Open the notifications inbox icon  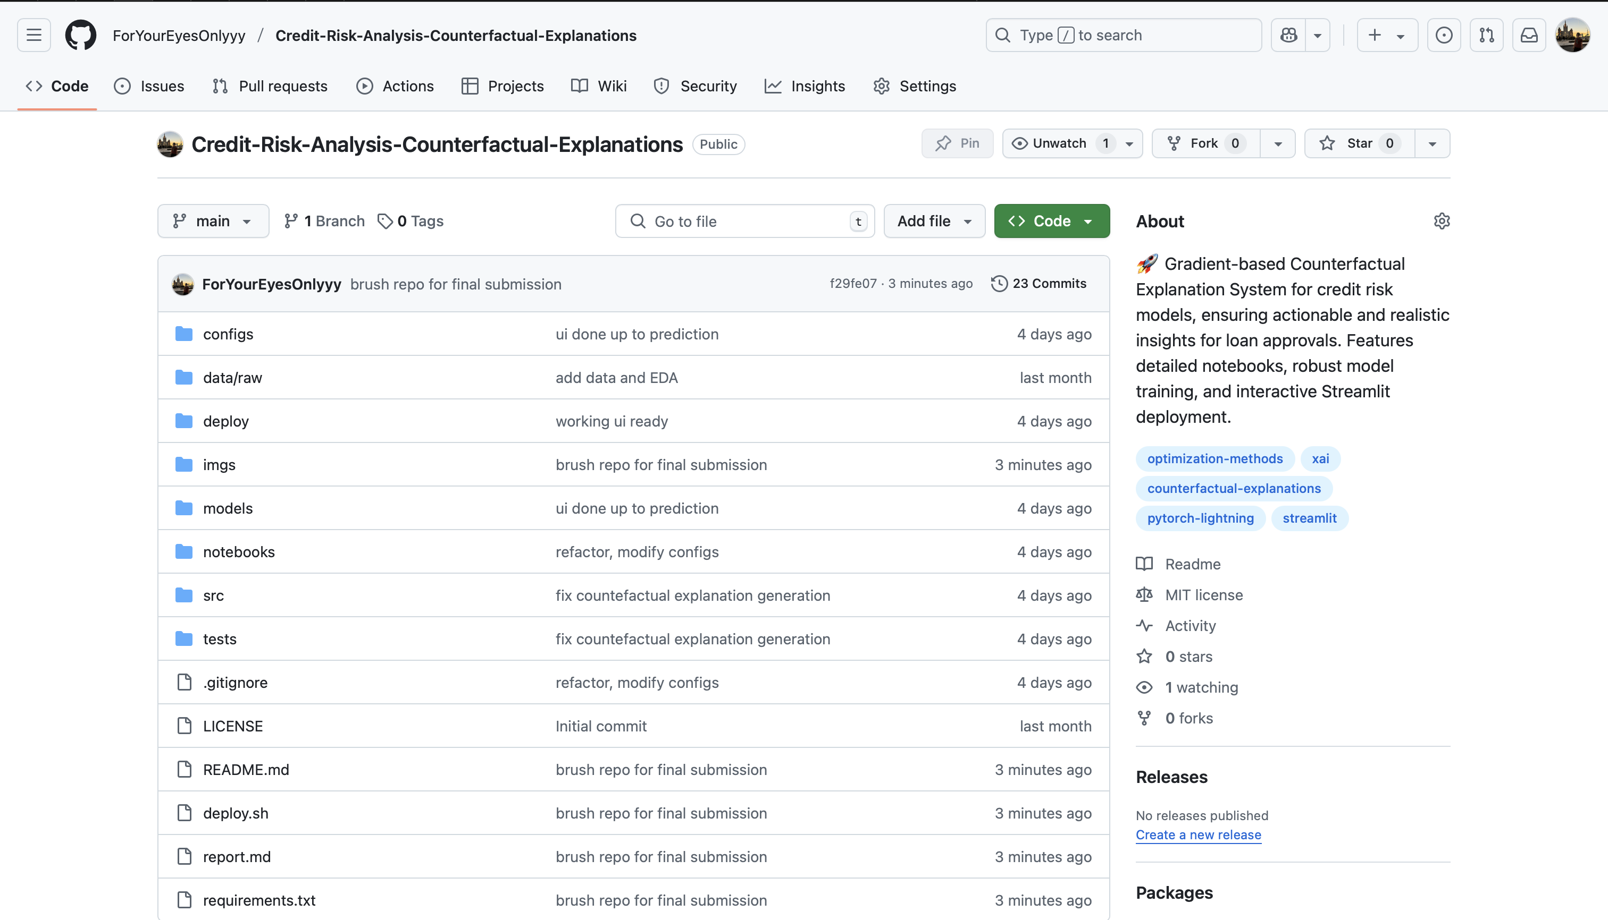tap(1529, 36)
